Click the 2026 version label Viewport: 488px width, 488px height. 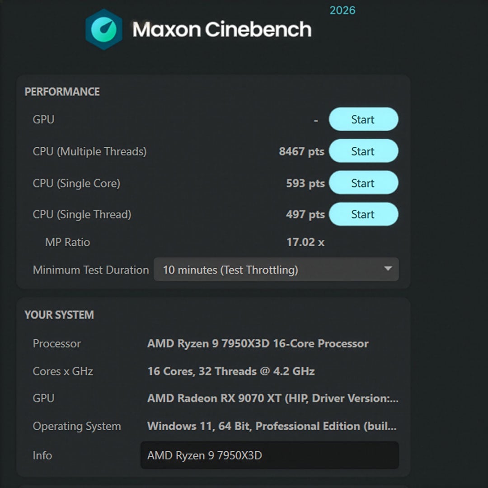[x=343, y=10]
